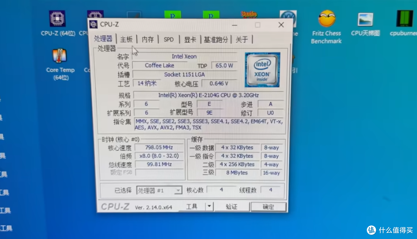Image resolution: width=417 pixels, height=239 pixels.
Task: Open the CPU天梯图 image shortcut
Action: [x=364, y=19]
